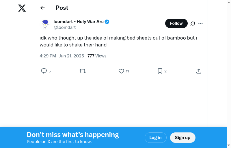The image size is (231, 148).
Task: Open the 'loomdart - Holy War Arc' name link
Action: [x=79, y=22]
